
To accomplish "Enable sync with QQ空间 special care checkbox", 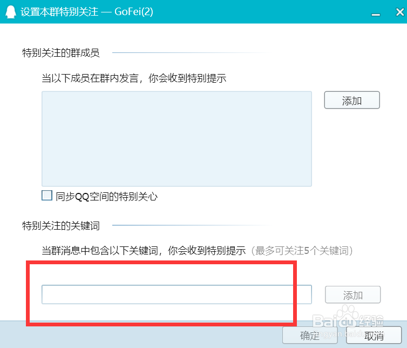I will click(47, 196).
